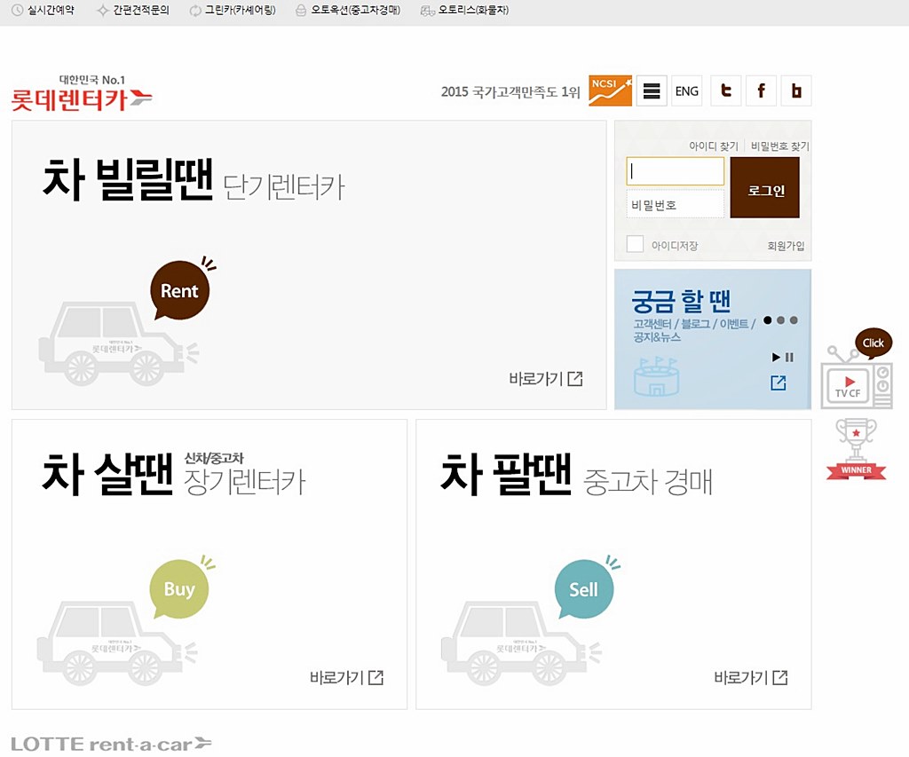Focus the 비밀번호 password field
Image resolution: width=909 pixels, height=757 pixels.
(676, 205)
